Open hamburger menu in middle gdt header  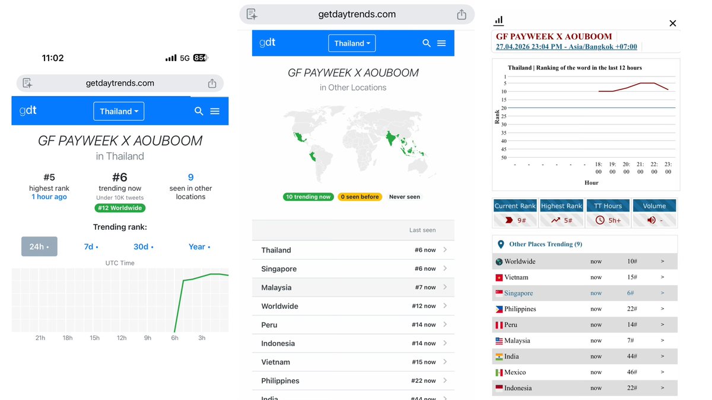[441, 43]
